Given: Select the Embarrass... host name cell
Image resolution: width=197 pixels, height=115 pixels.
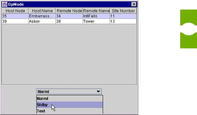Looking at the screenshot, I should click(x=42, y=16).
